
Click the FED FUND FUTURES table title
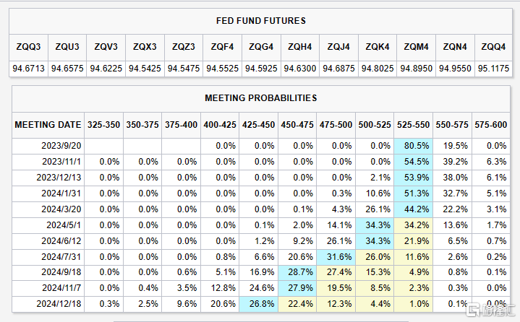click(261, 21)
